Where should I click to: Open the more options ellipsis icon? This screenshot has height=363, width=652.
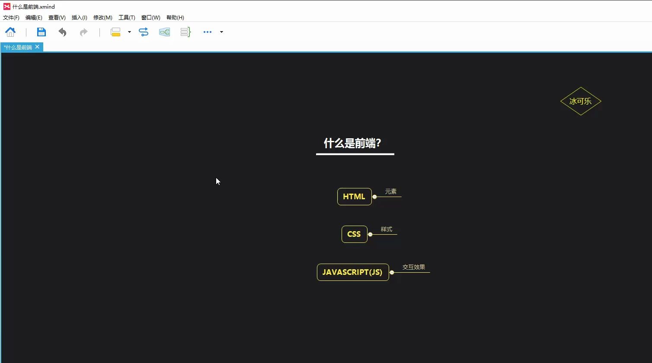point(208,32)
